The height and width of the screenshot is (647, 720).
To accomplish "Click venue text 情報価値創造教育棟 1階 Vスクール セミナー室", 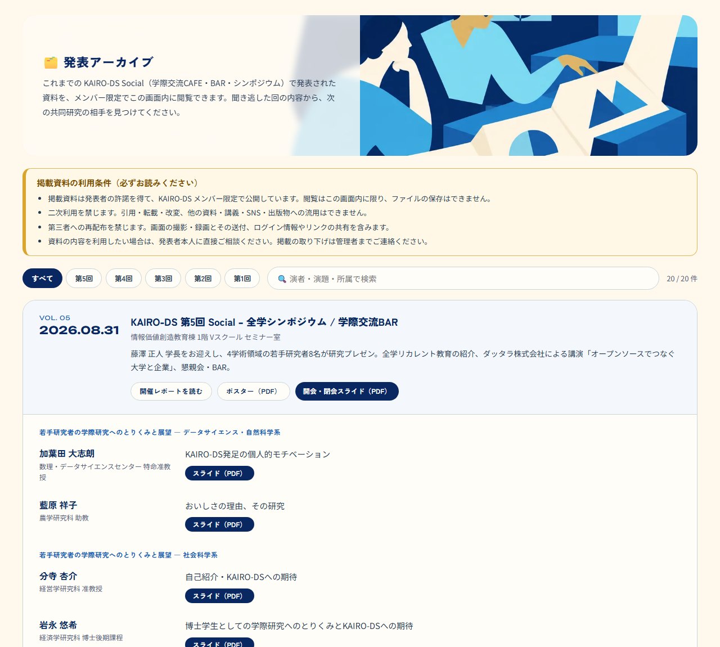I will 205,338.
